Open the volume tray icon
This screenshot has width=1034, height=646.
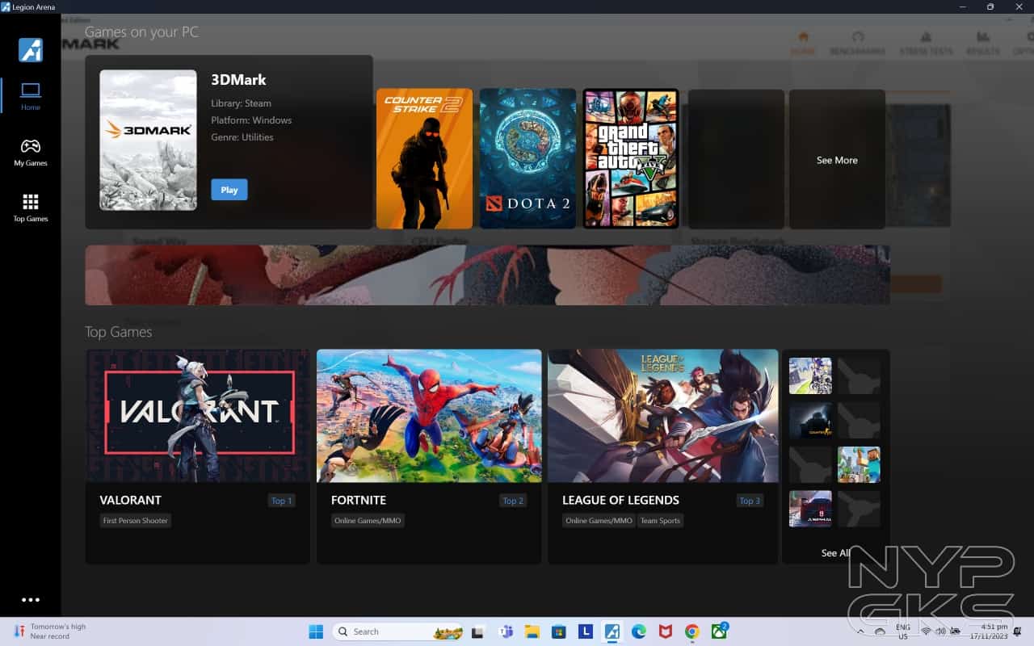pyautogui.click(x=941, y=631)
